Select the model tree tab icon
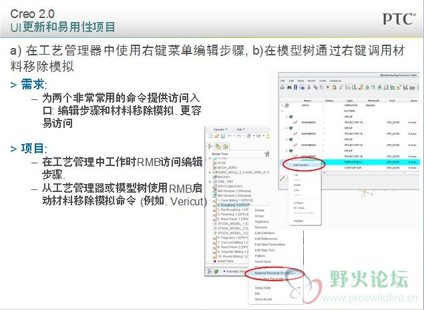The image size is (424, 310). pos(210,147)
